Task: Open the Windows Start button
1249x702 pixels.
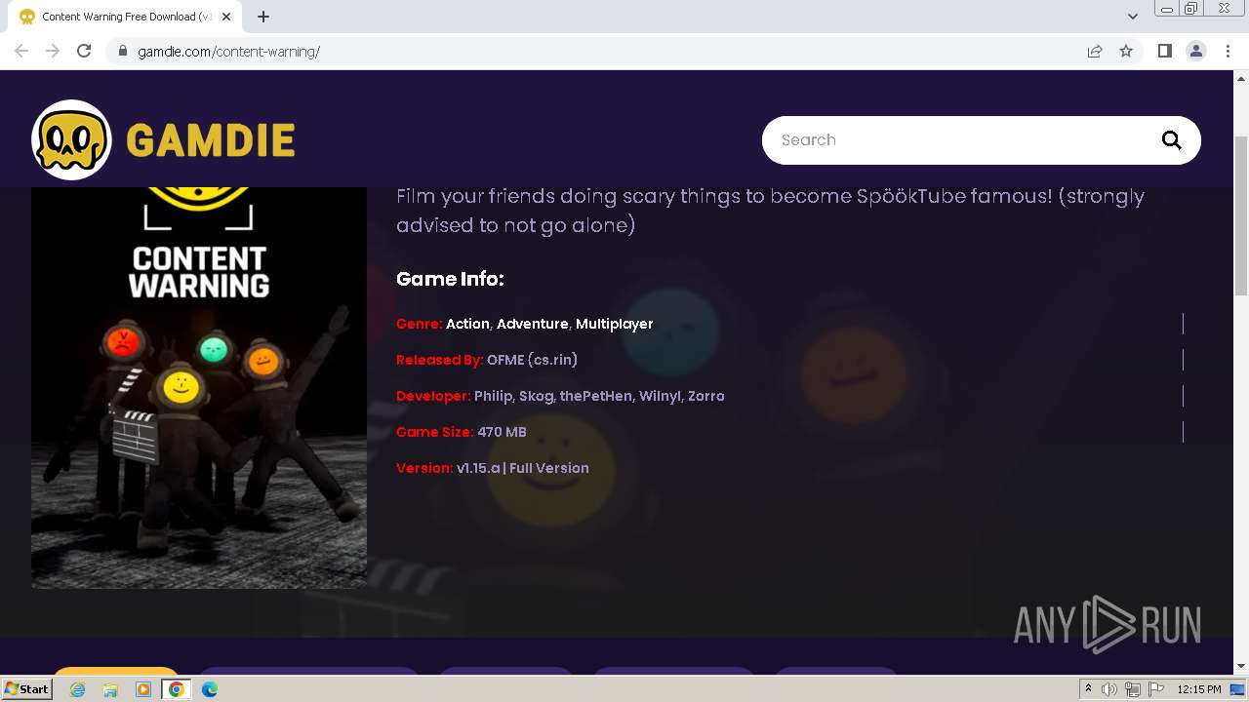Action: [26, 688]
